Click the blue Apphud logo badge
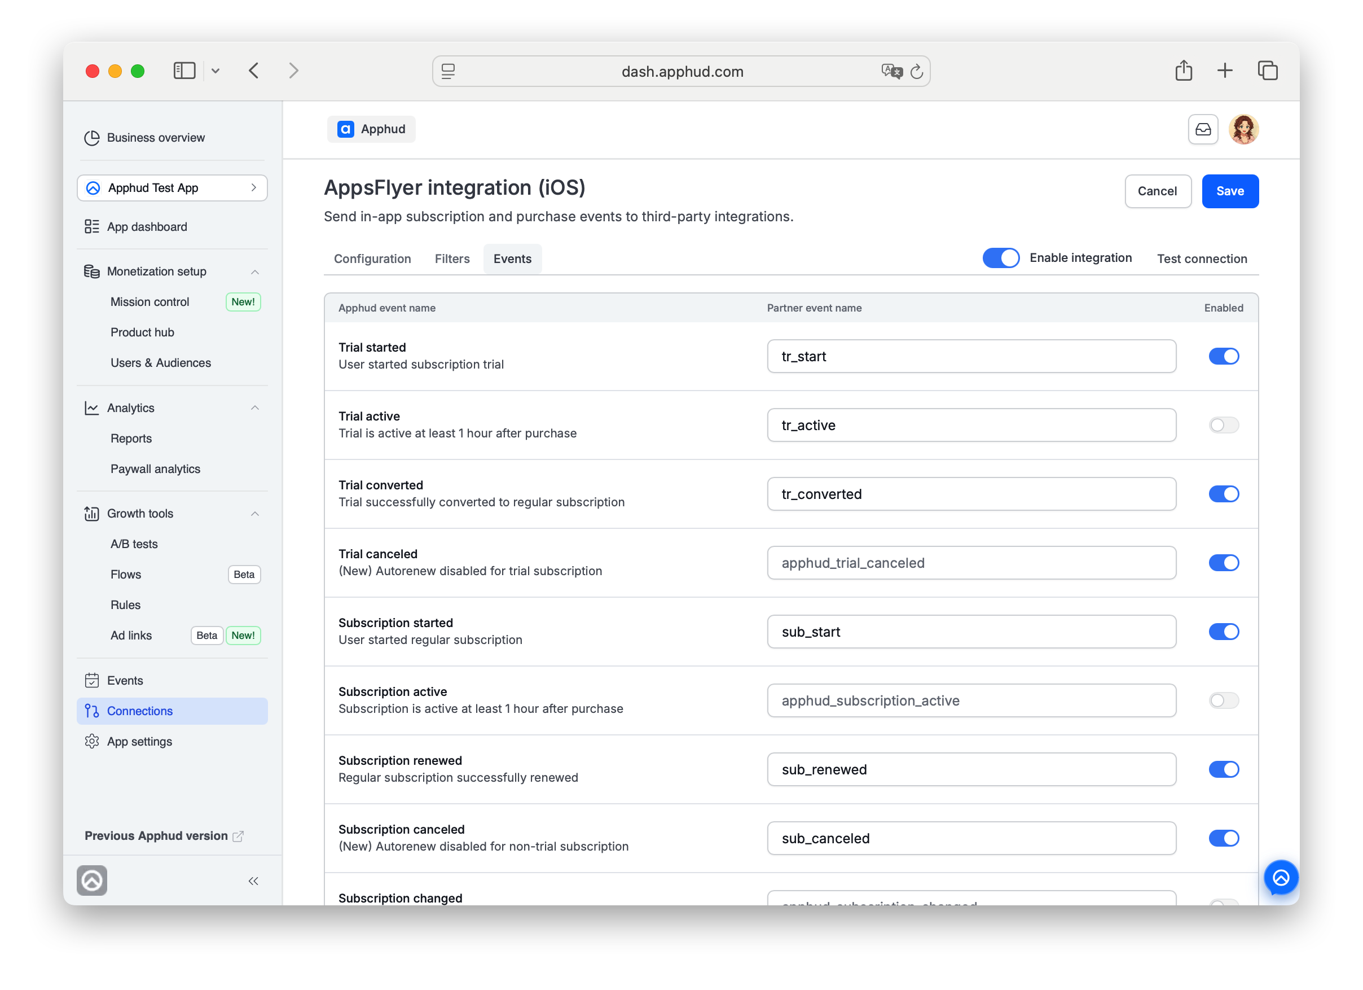The image size is (1363, 990). (346, 129)
